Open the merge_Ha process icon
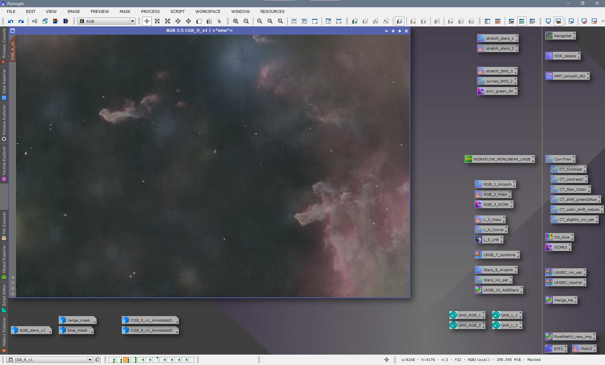This screenshot has height=365, width=605. 561,300
